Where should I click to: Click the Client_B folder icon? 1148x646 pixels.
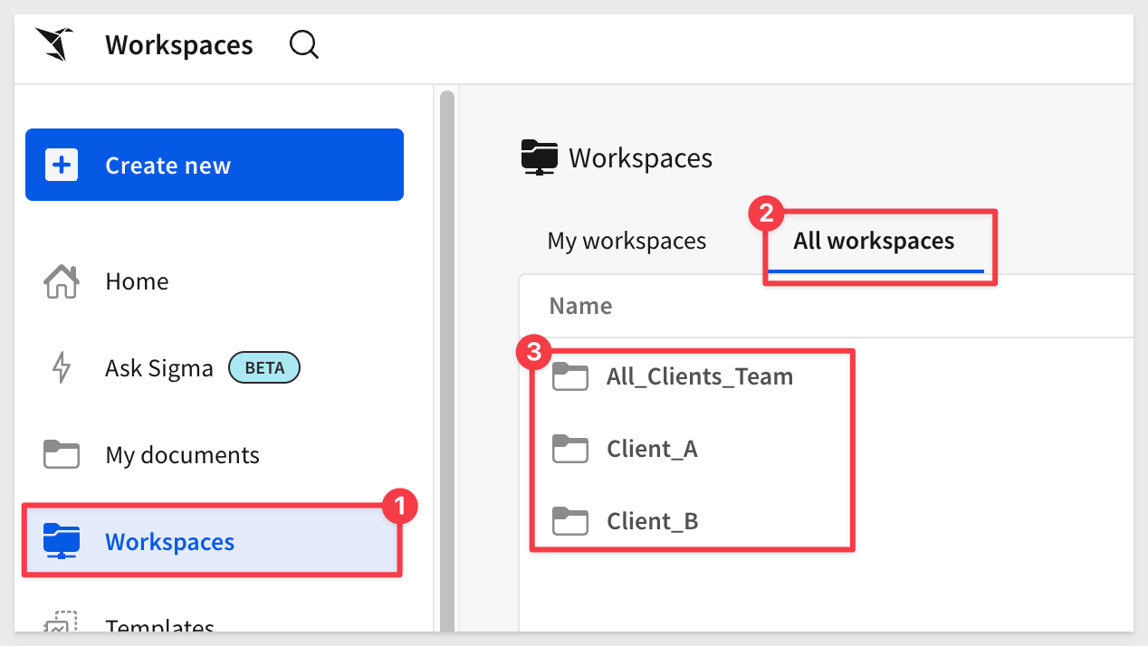tap(570, 521)
